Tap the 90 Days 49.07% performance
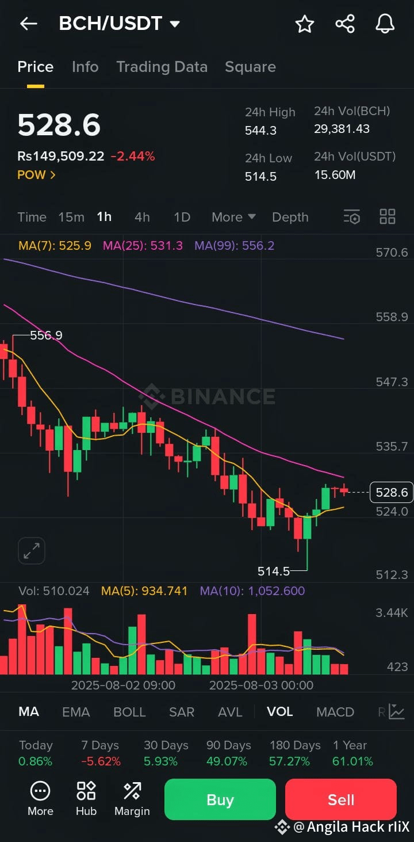Viewport: 414px width, 842px height. pos(229,753)
